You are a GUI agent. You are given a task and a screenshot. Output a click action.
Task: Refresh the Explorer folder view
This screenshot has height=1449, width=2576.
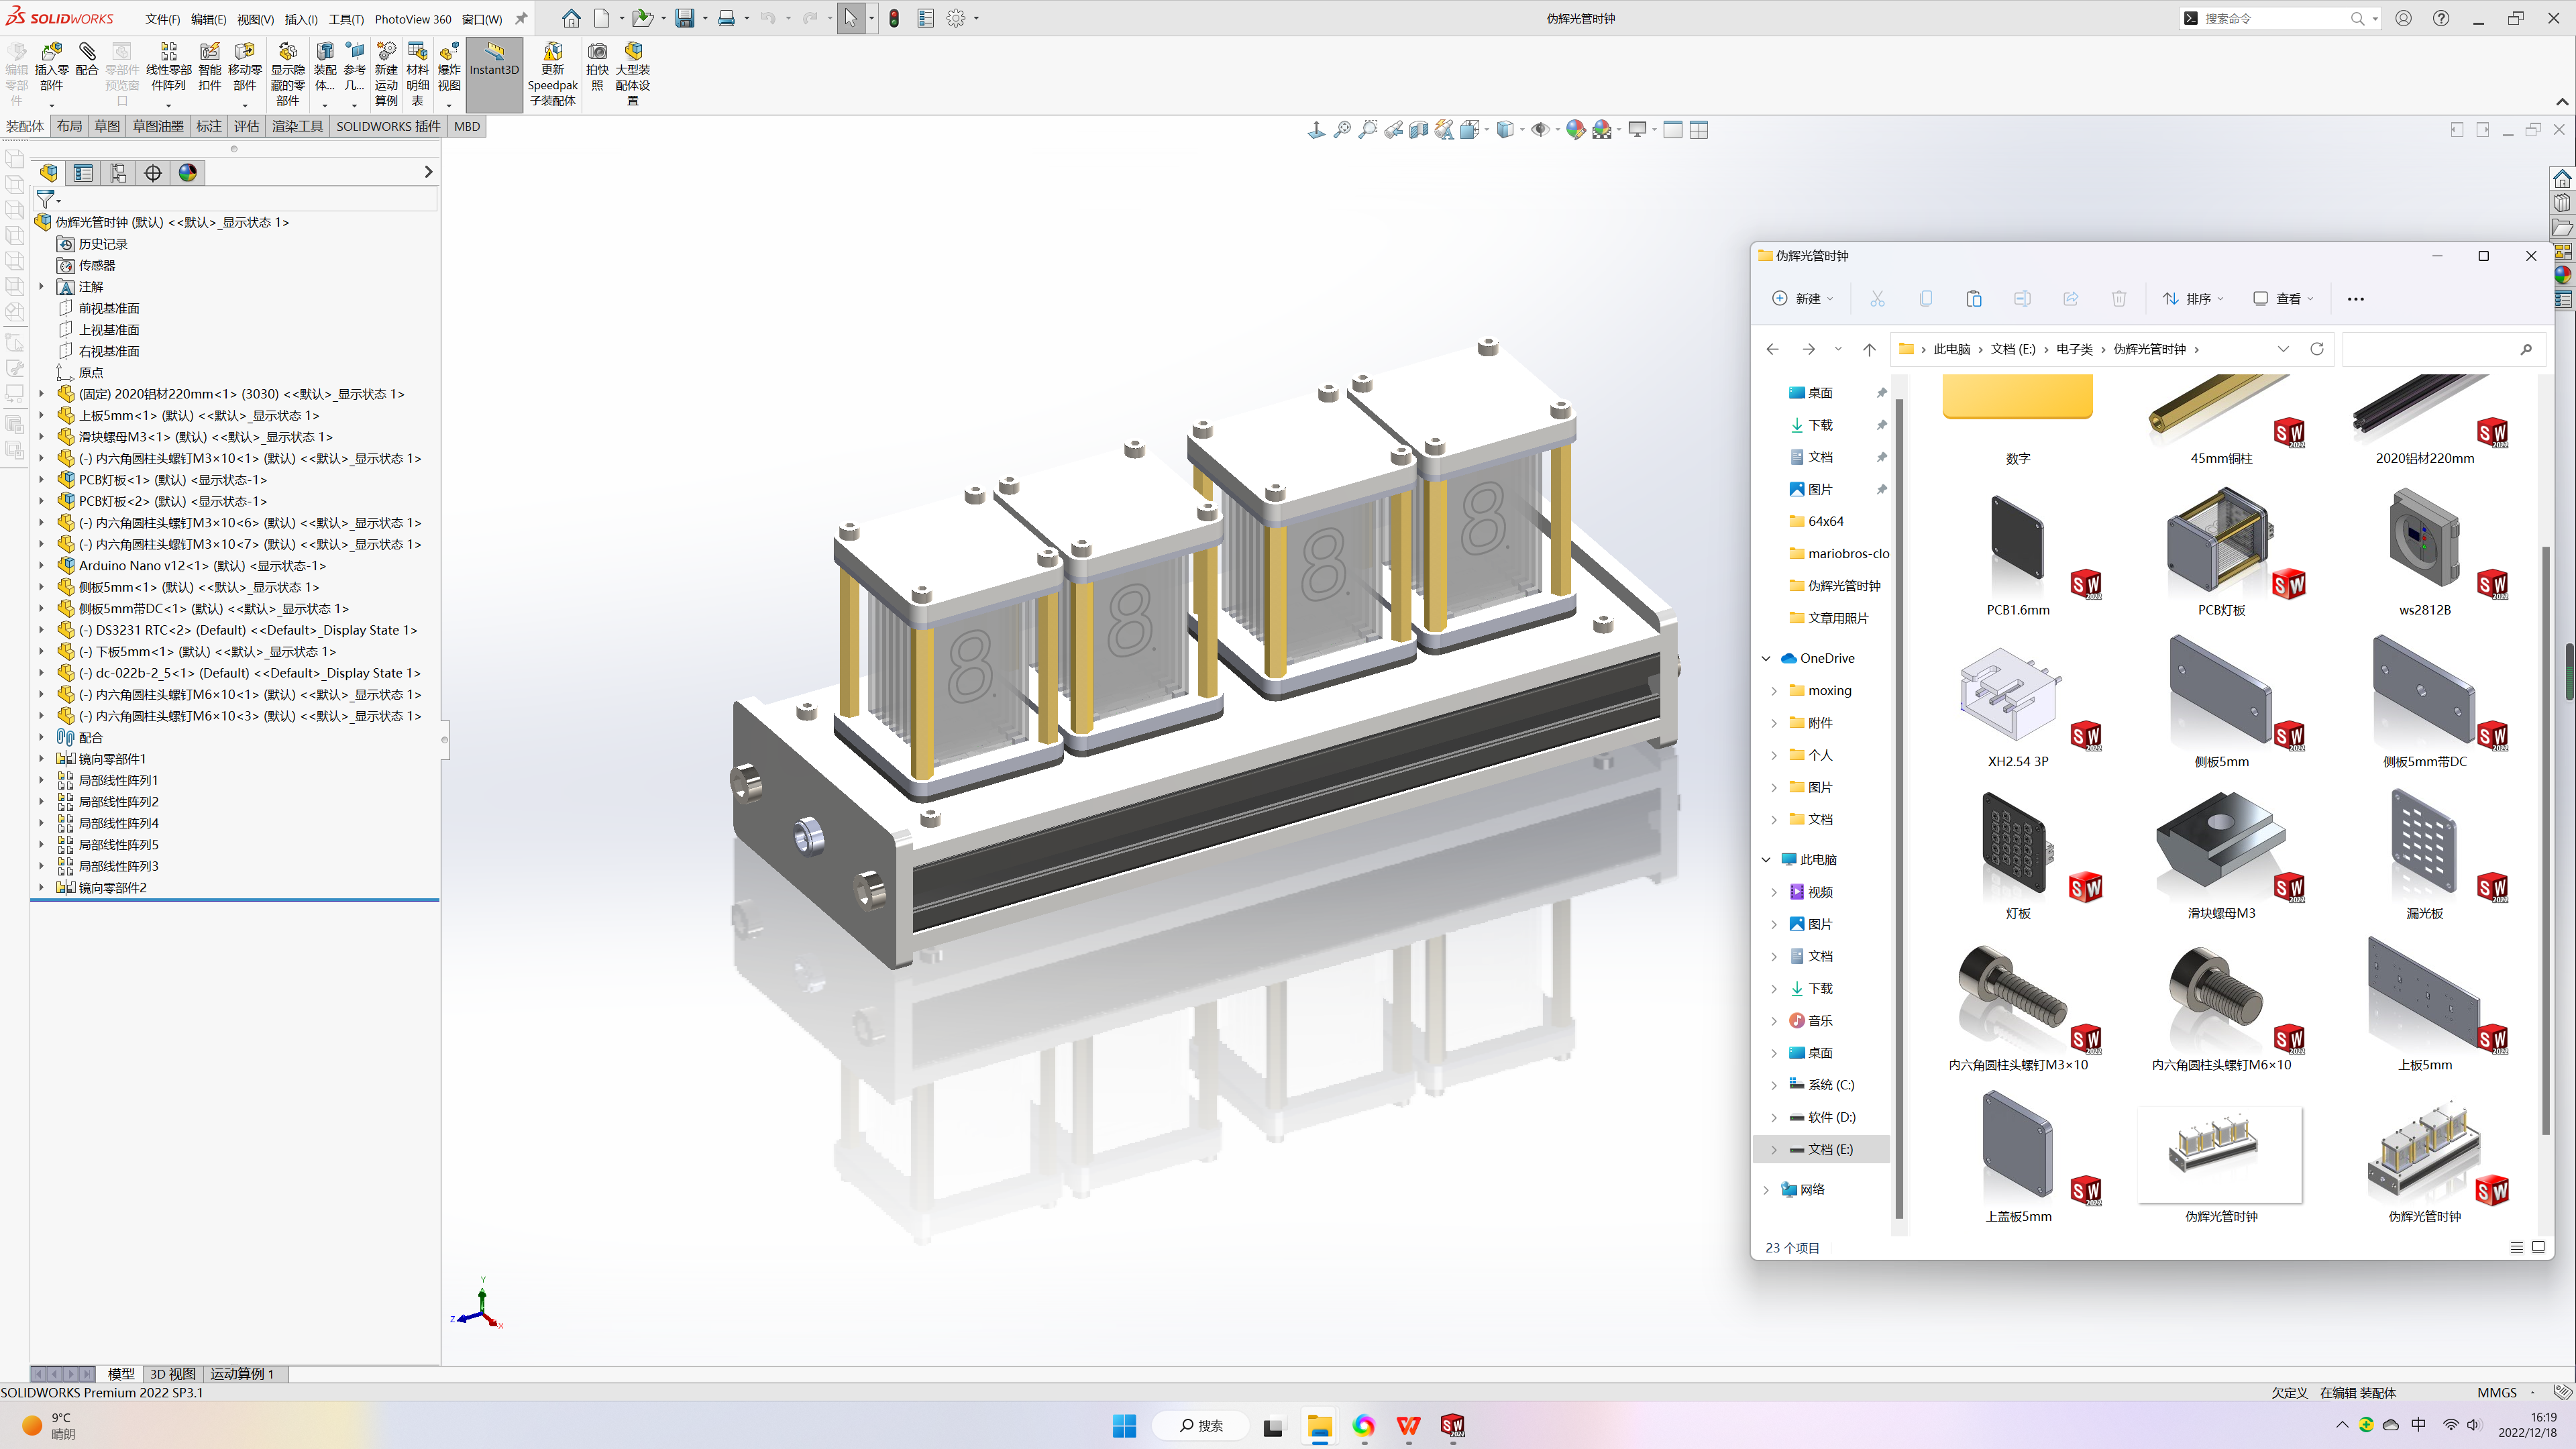(2316, 349)
